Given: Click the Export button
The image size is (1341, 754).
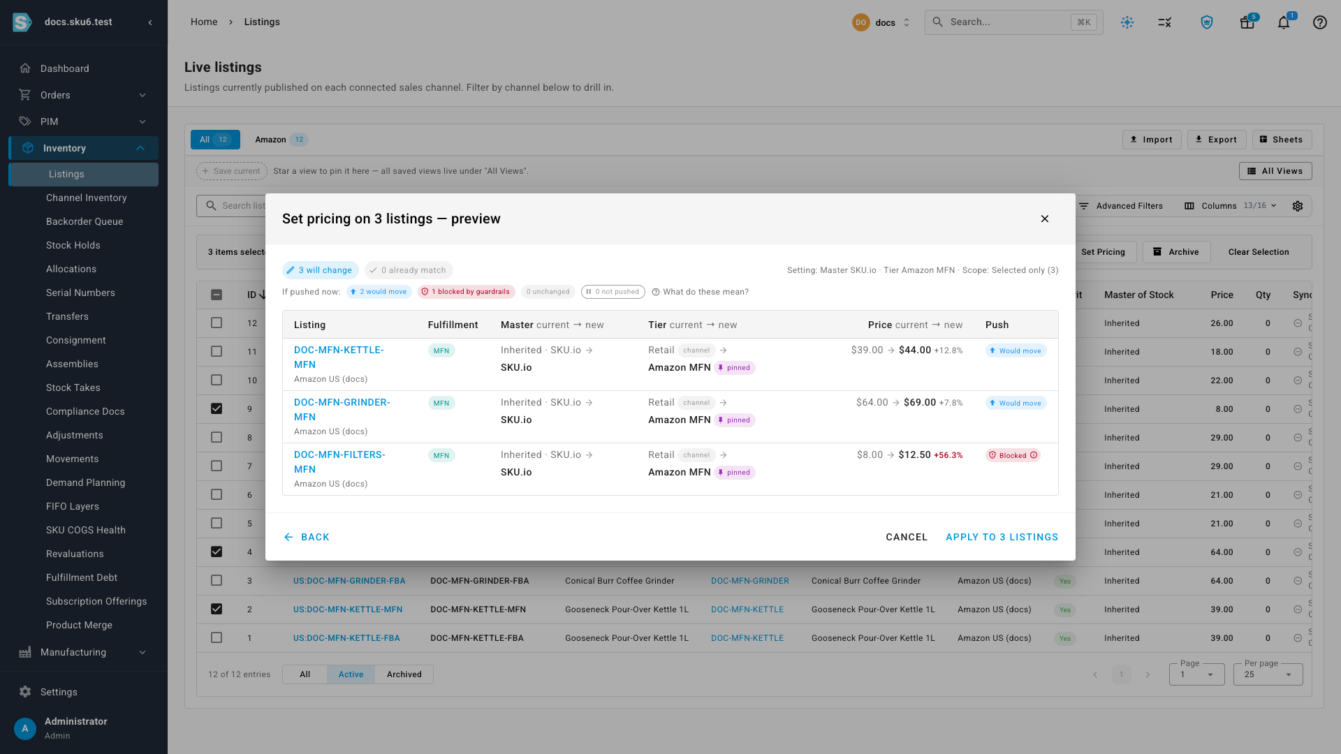Looking at the screenshot, I should pyautogui.click(x=1217, y=140).
